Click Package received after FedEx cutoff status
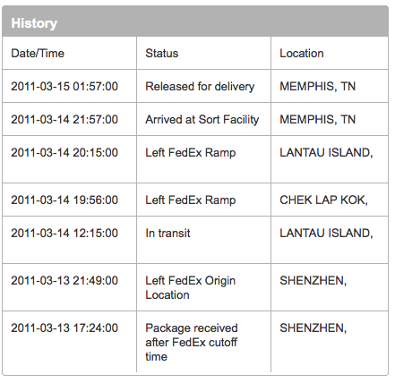Image resolution: width=395 pixels, height=383 pixels. click(x=192, y=342)
